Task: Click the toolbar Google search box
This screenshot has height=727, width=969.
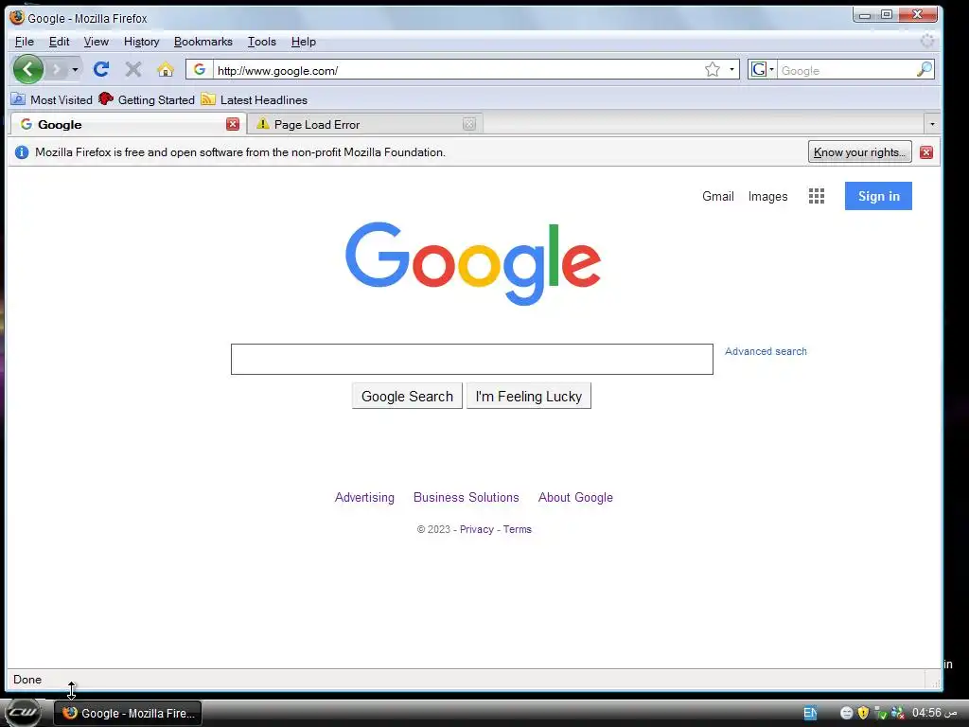Action: coord(845,70)
